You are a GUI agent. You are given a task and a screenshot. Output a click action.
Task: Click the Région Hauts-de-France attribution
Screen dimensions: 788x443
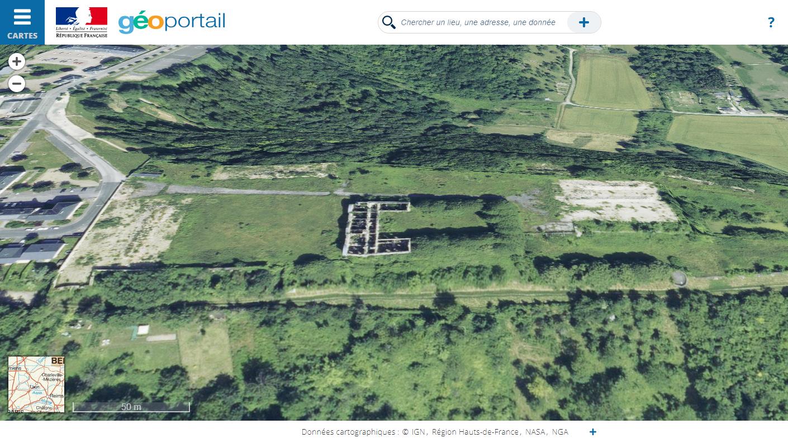pyautogui.click(x=476, y=432)
